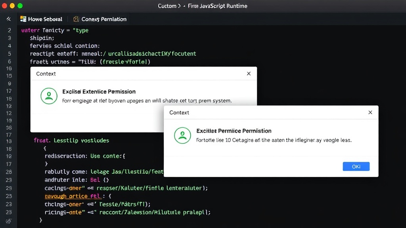Click line number 2 in the gutter
This screenshot has width=406, height=228.
10,30
